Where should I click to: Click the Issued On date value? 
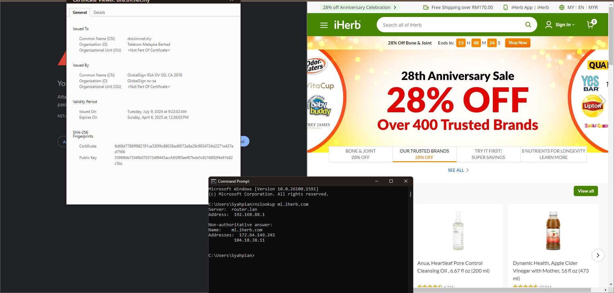click(157, 112)
